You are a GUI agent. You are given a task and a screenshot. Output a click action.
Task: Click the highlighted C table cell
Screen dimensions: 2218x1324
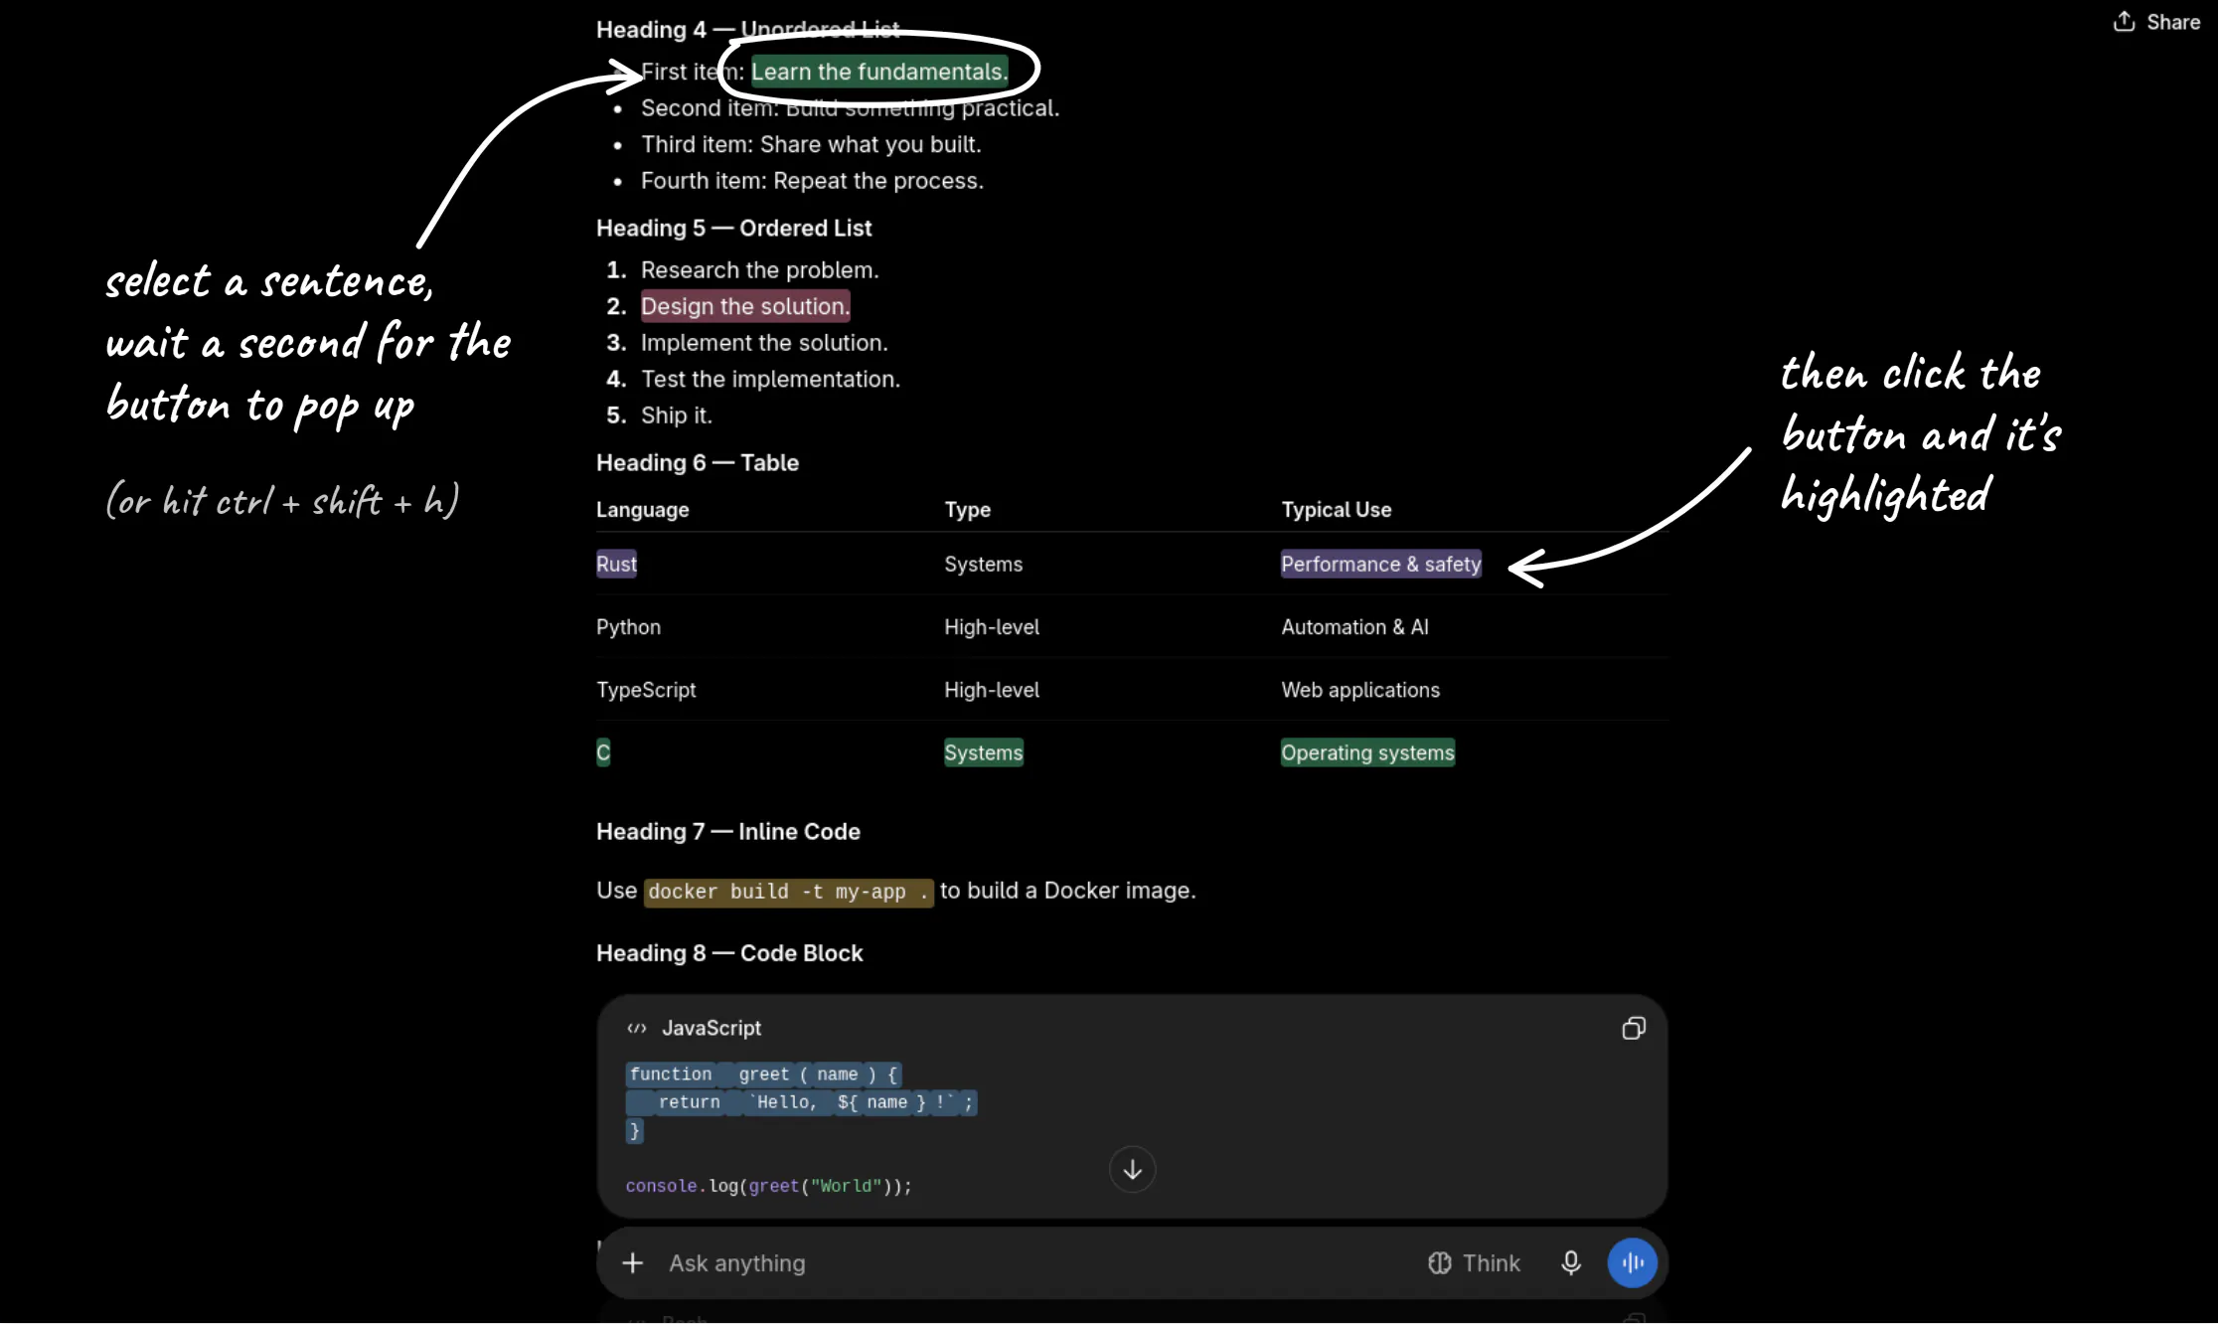click(603, 752)
